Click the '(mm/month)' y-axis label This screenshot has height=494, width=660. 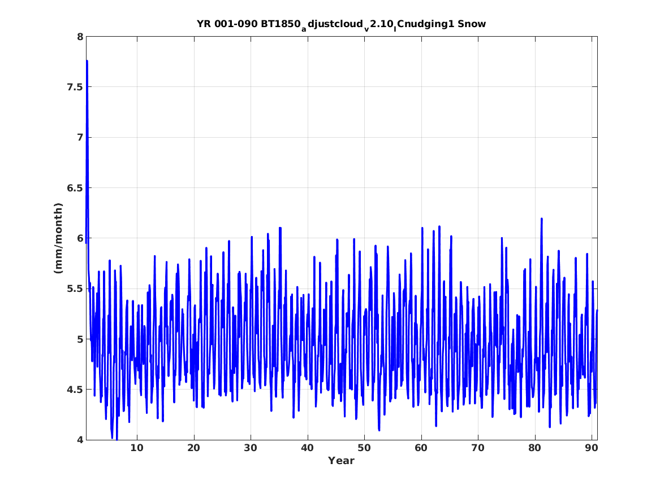point(58,238)
